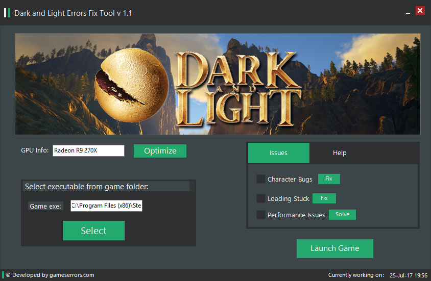
Task: Click the 'Select executable from game folder:' label
Action: point(87,187)
